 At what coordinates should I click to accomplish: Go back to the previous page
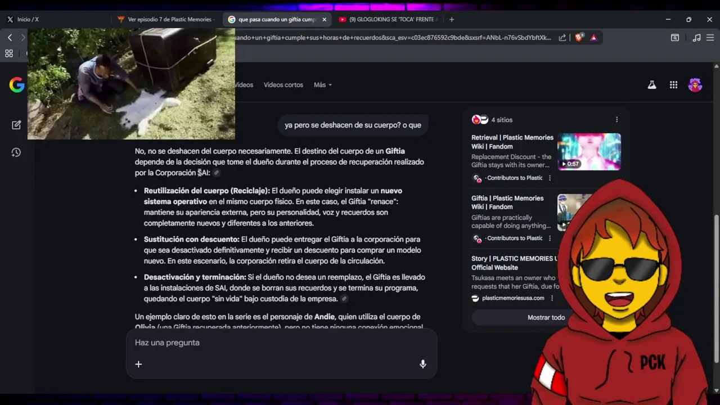10,37
